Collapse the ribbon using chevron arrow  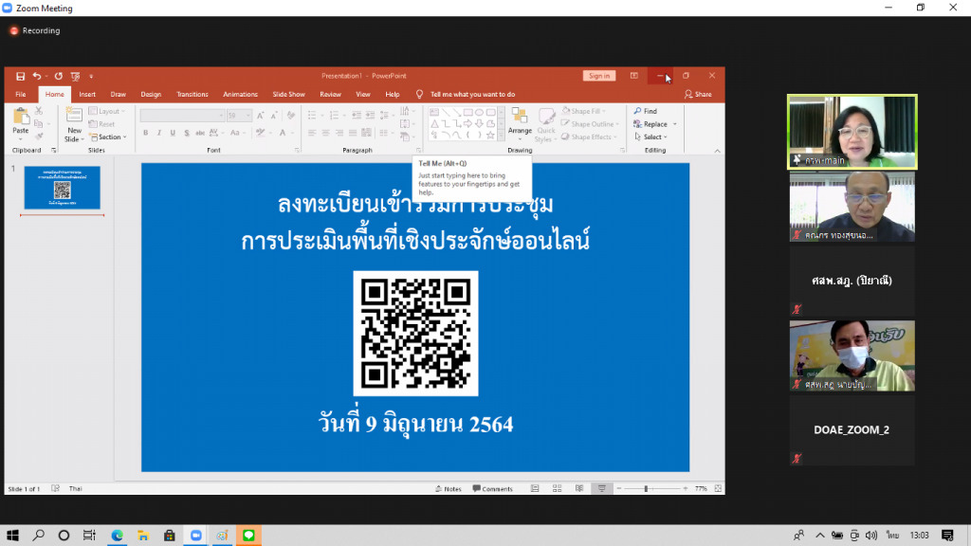tap(717, 151)
